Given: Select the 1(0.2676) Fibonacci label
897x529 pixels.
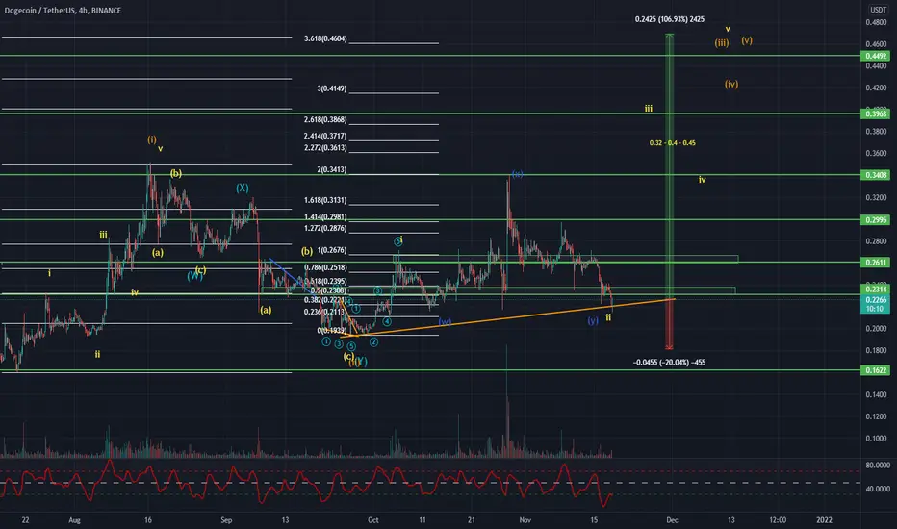Looking at the screenshot, I should click(332, 250).
